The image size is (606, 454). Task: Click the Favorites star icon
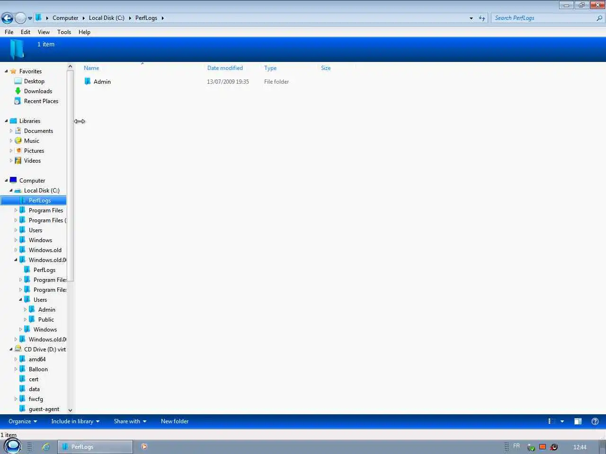(13, 71)
